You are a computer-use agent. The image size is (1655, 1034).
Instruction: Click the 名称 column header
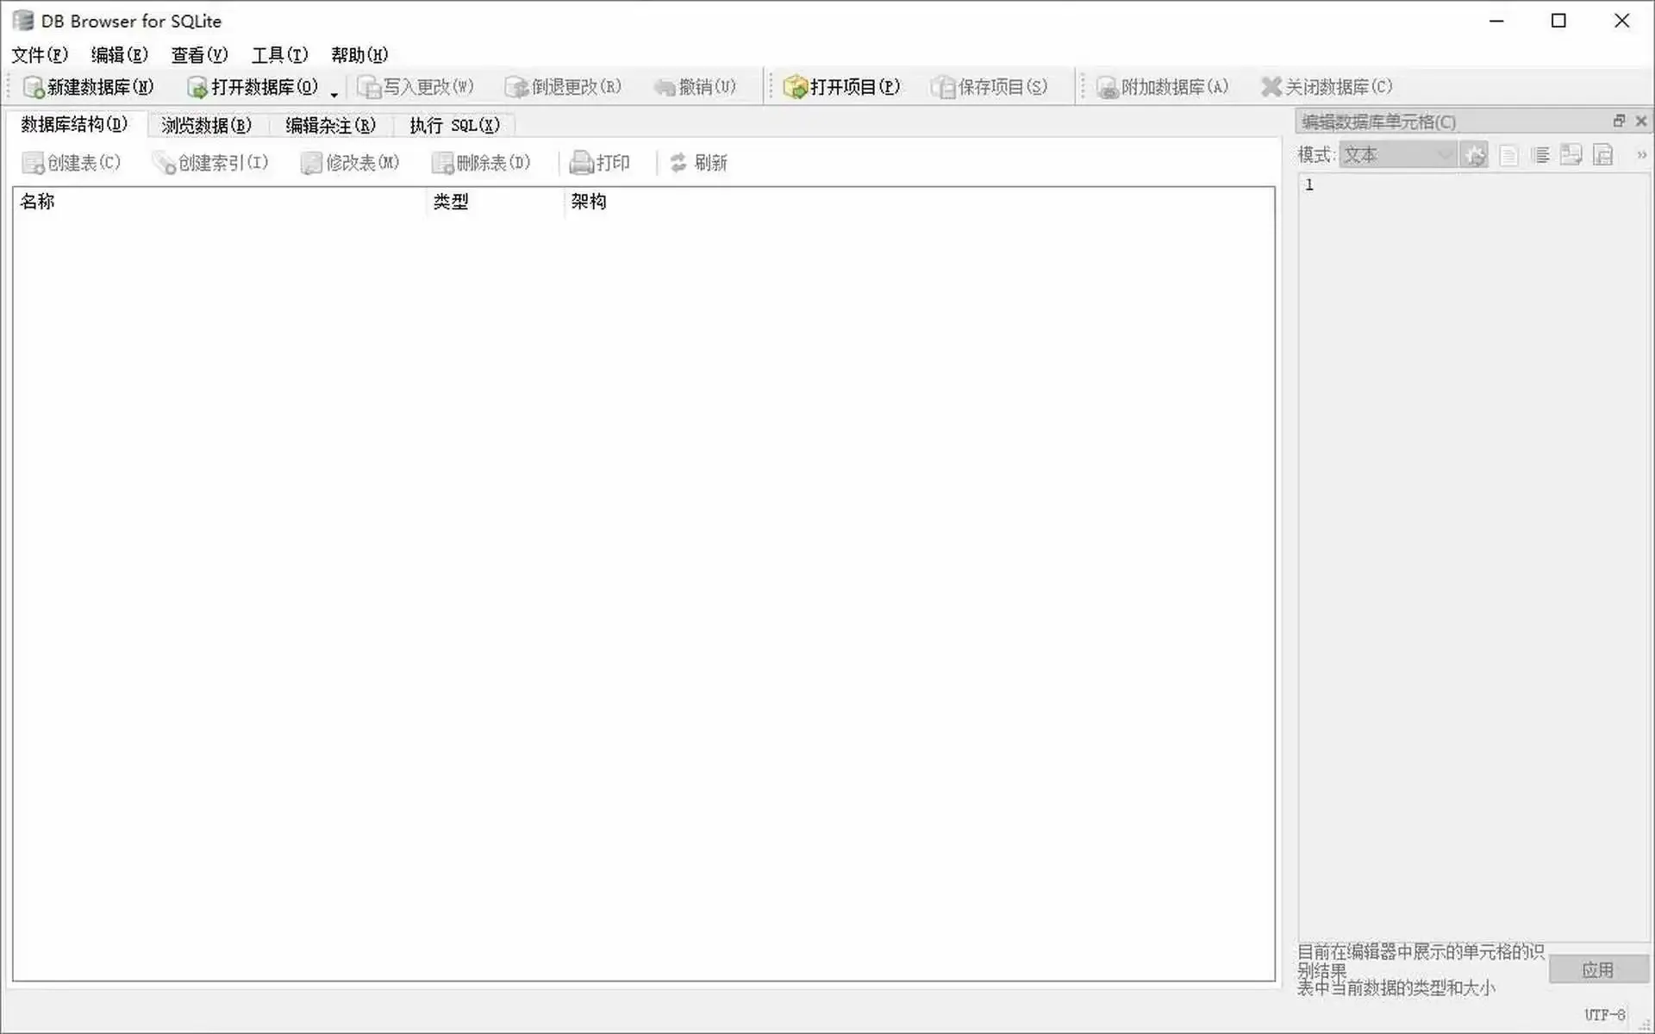38,202
